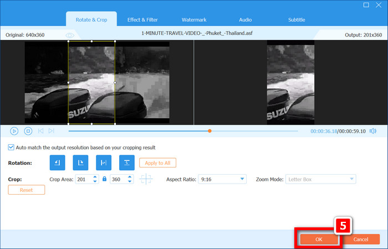The image size is (388, 249).
Task: Click the Output: 201x360 label
Action: [x=363, y=35]
